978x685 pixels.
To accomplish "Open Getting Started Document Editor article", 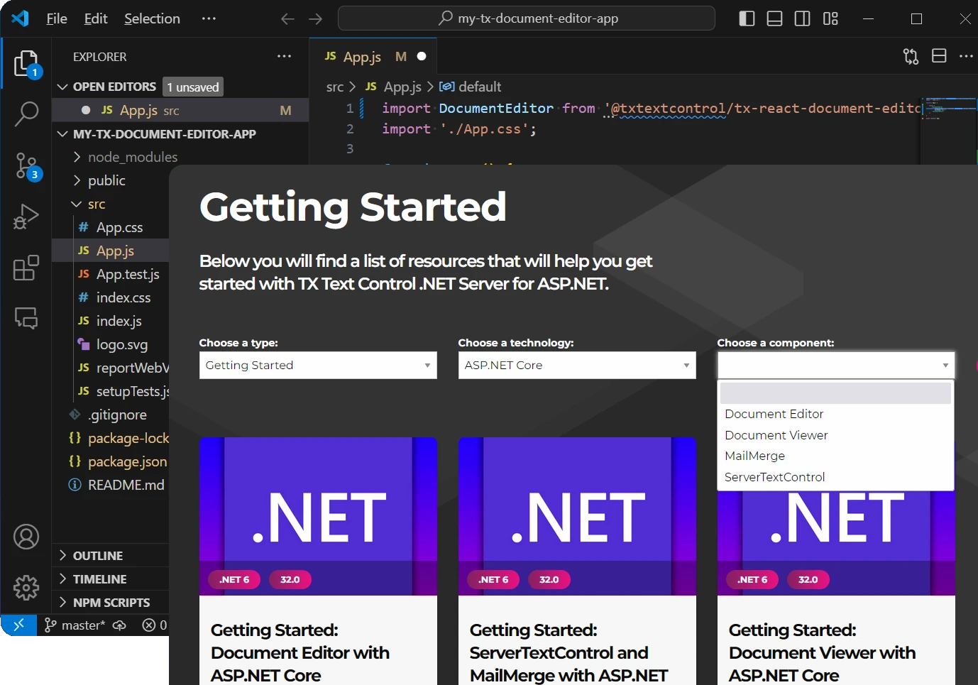I will coord(300,652).
